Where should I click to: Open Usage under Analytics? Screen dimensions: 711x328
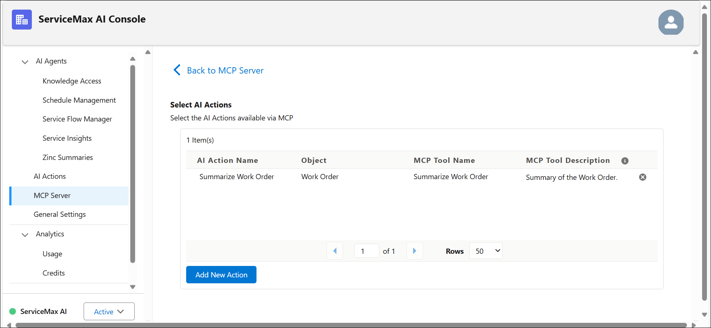(x=52, y=254)
